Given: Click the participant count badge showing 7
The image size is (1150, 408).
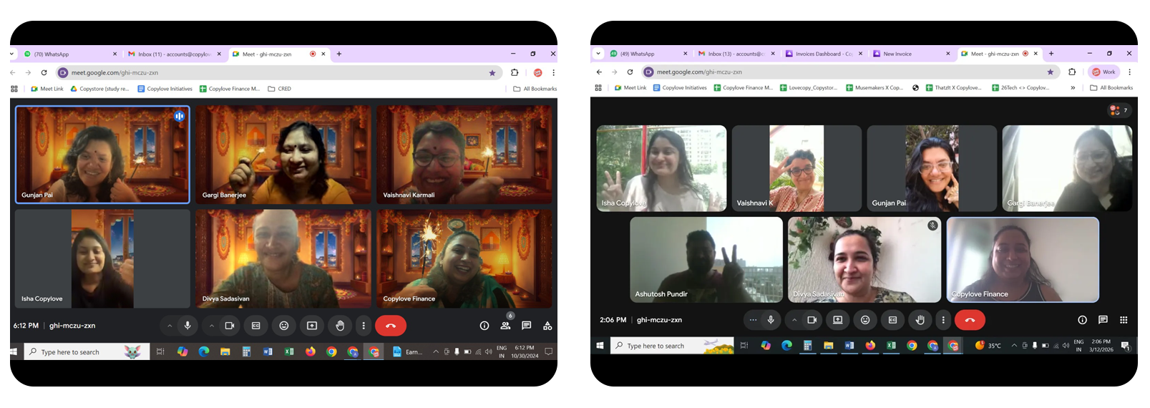Looking at the screenshot, I should point(1119,110).
